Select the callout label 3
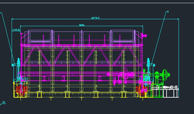The image size is (194, 114). pyautogui.click(x=168, y=12)
